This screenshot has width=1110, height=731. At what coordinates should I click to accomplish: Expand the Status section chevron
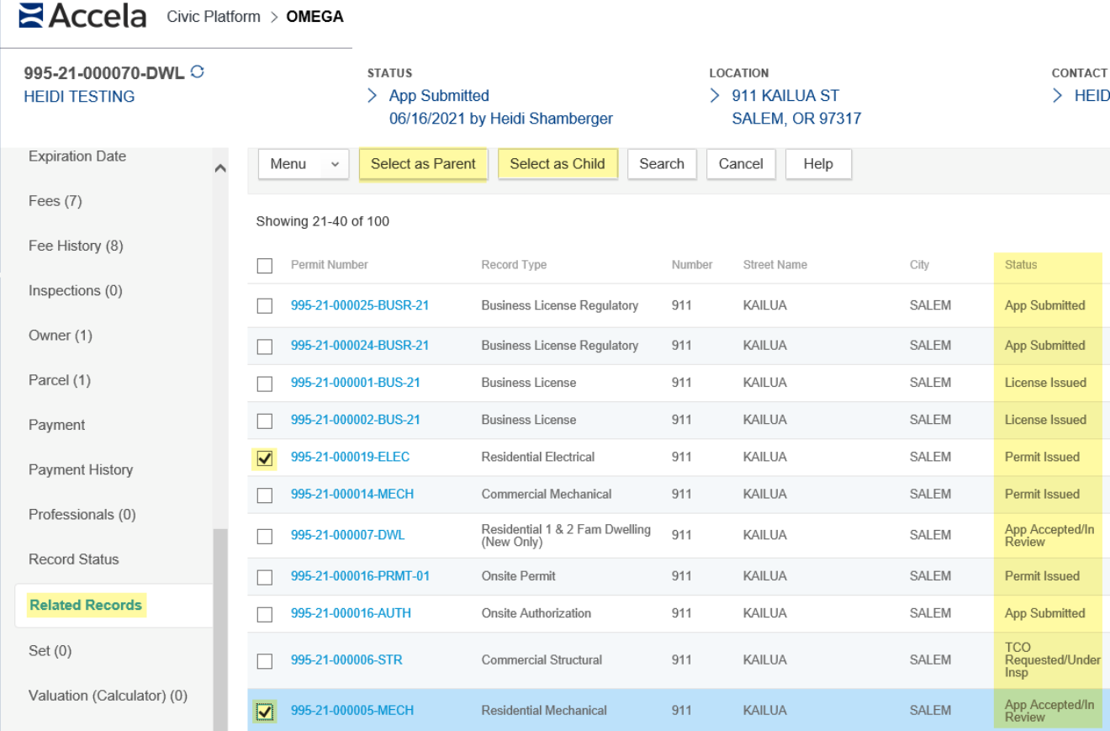[x=373, y=96]
